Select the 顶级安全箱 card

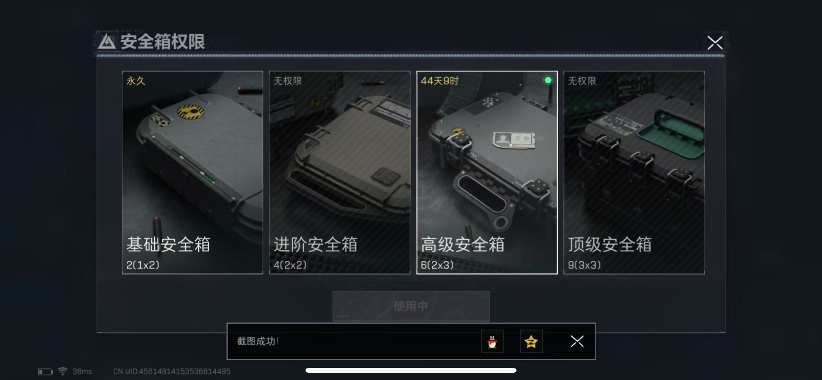[x=634, y=172]
